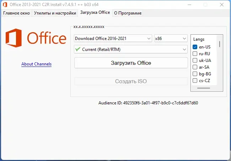Open the Утилиты и настройки tab
Image resolution: width=231 pixels, height=161 pixels.
[55, 13]
